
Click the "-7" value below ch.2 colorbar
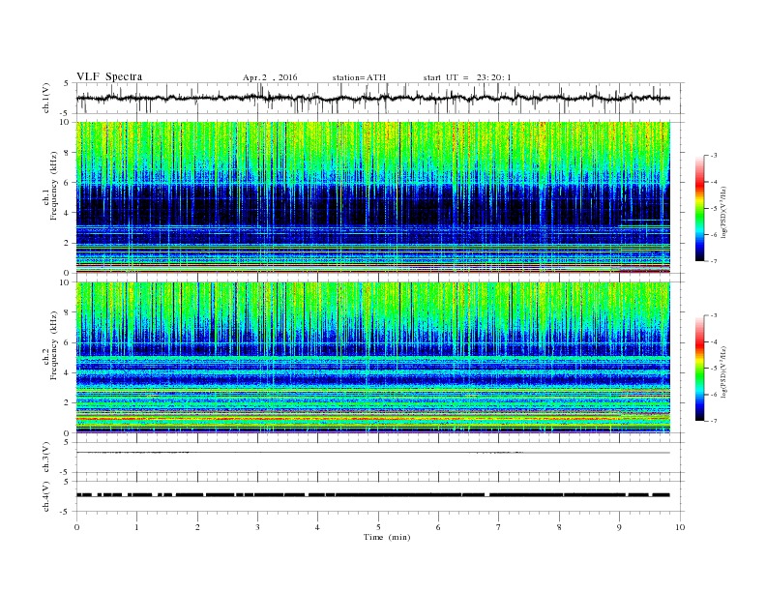pyautogui.click(x=714, y=421)
